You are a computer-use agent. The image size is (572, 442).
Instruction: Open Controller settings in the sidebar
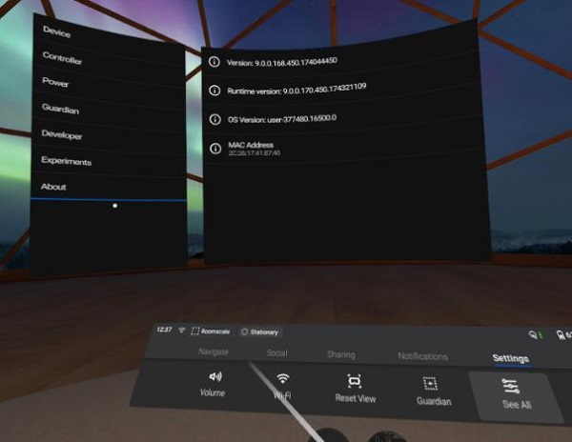[x=62, y=59]
